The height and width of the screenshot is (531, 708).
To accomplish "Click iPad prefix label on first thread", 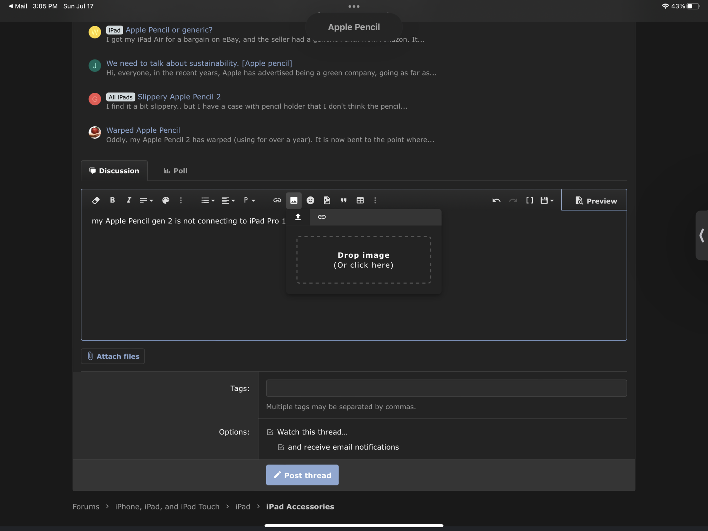I will pyautogui.click(x=114, y=30).
